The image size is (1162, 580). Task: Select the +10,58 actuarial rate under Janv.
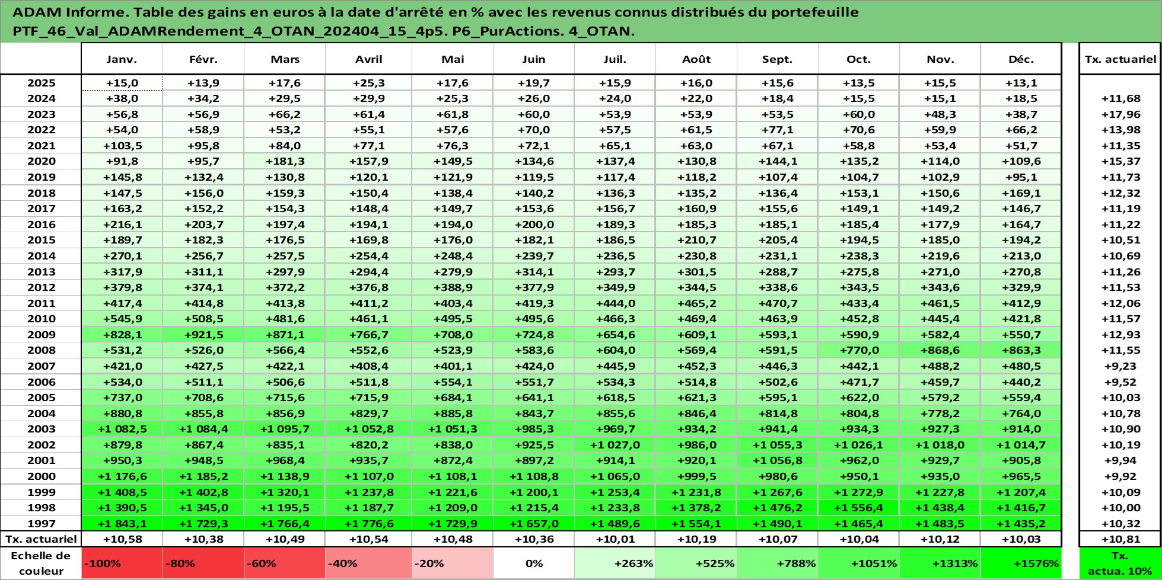[x=122, y=539]
